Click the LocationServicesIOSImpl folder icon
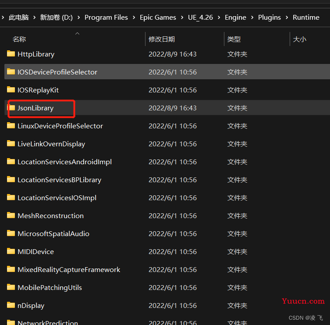Viewport: 330px width, 325px height. [x=11, y=197]
